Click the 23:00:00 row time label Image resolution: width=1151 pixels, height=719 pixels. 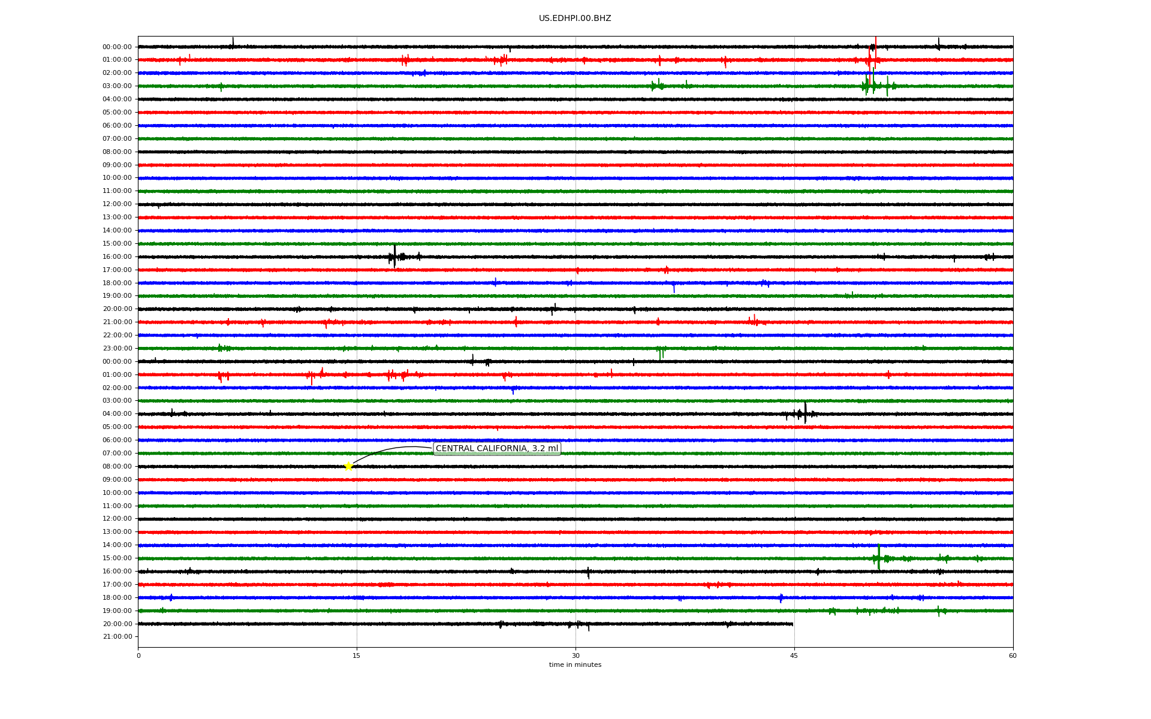[x=117, y=348]
